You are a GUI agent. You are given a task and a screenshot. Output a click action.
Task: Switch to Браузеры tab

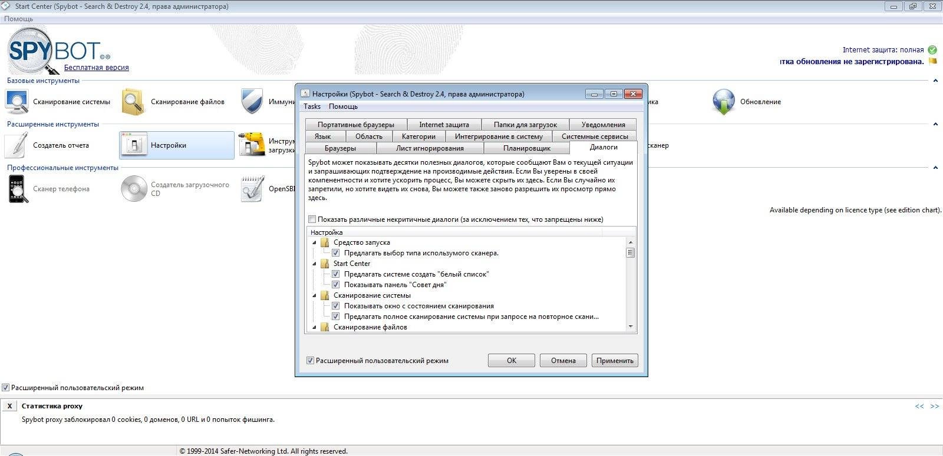[x=340, y=148]
